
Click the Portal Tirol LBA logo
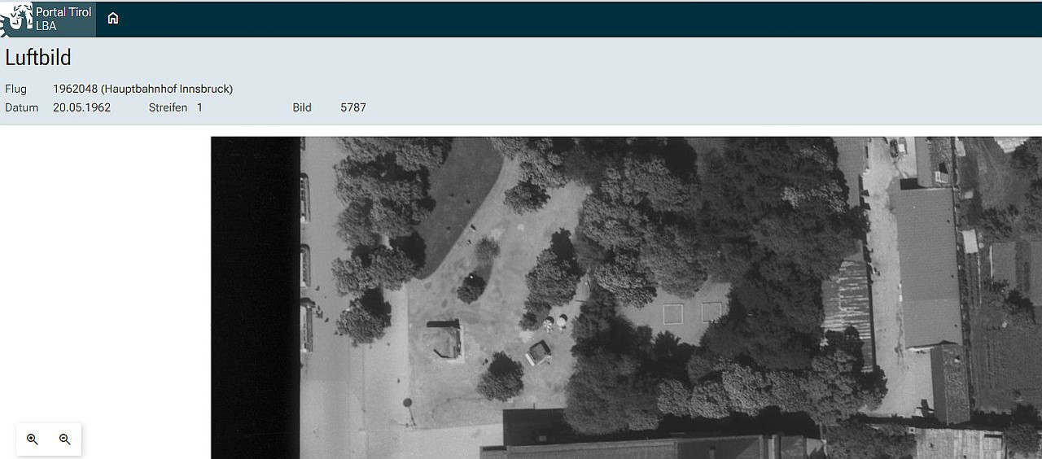pos(47,19)
